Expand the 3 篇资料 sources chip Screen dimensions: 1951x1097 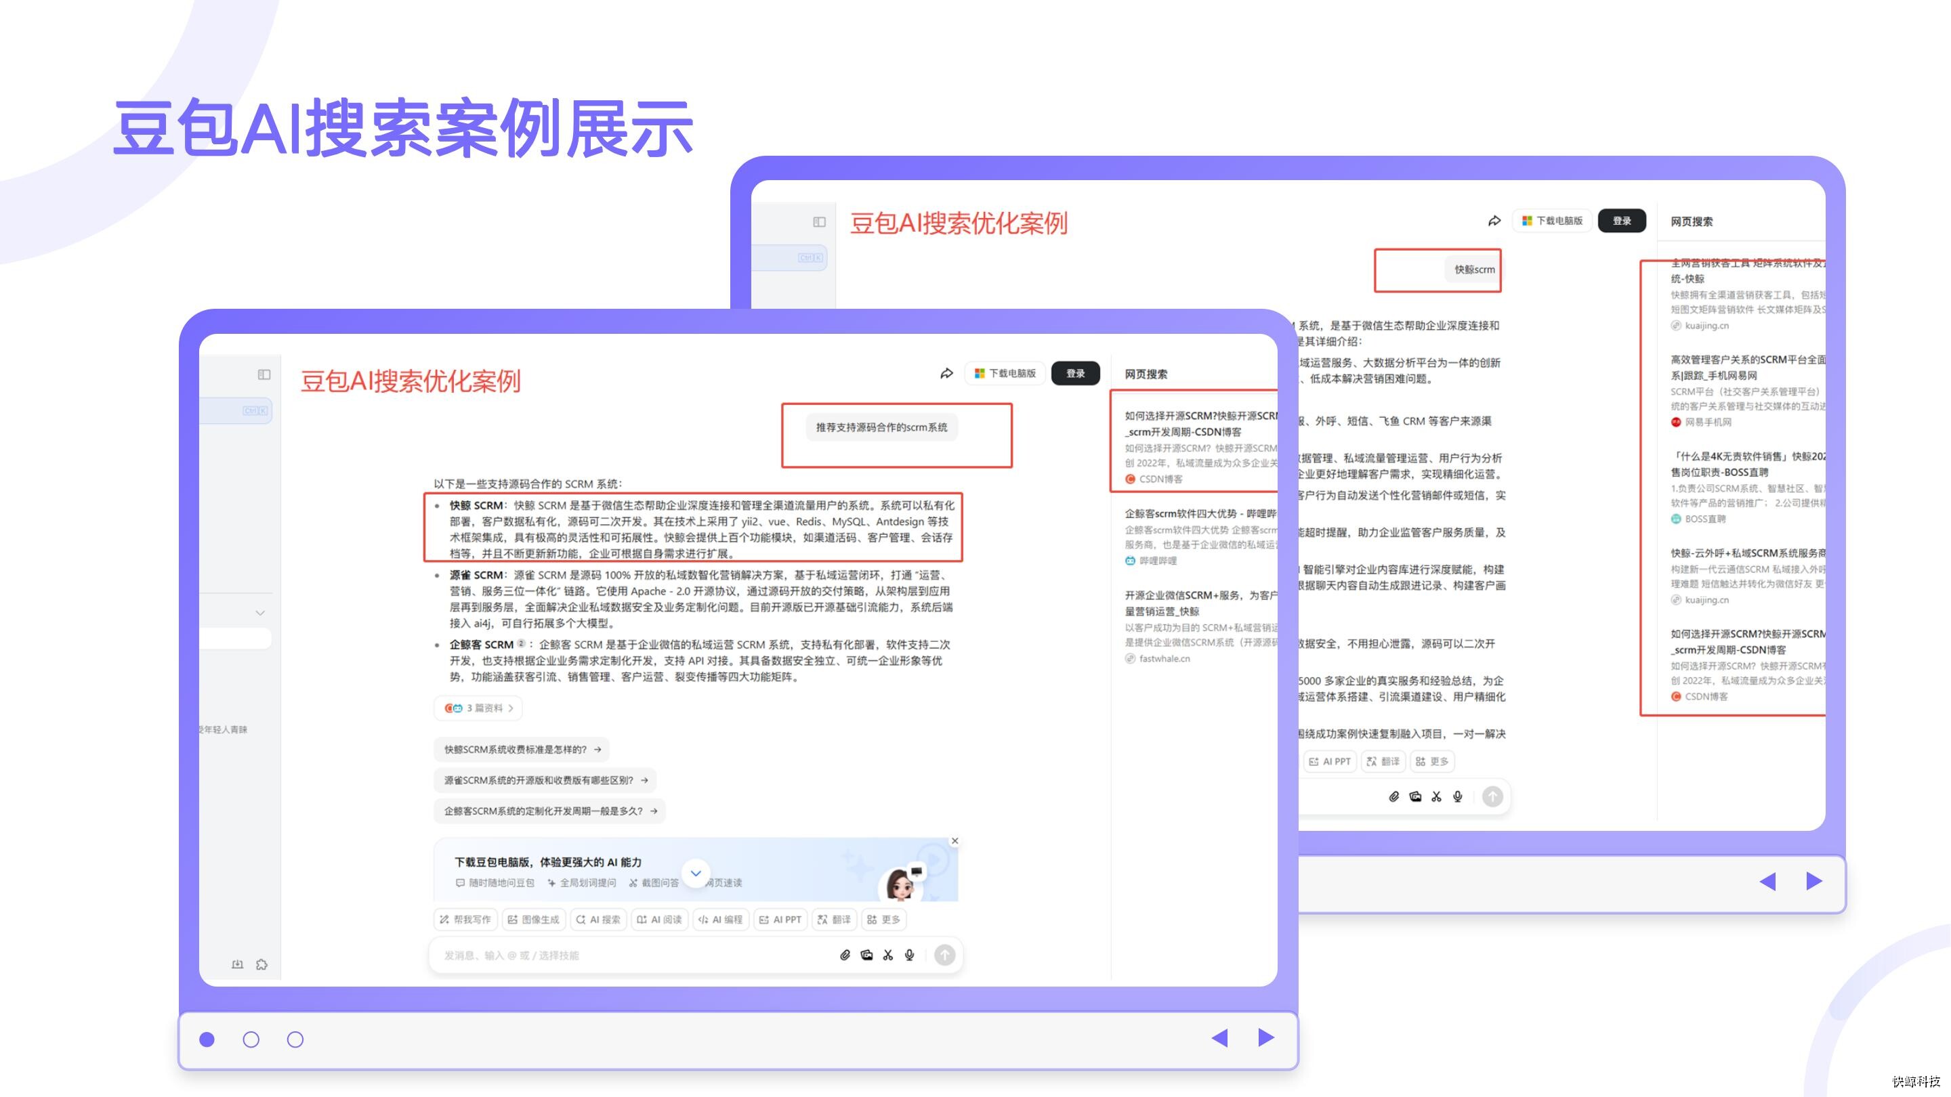[x=479, y=708]
